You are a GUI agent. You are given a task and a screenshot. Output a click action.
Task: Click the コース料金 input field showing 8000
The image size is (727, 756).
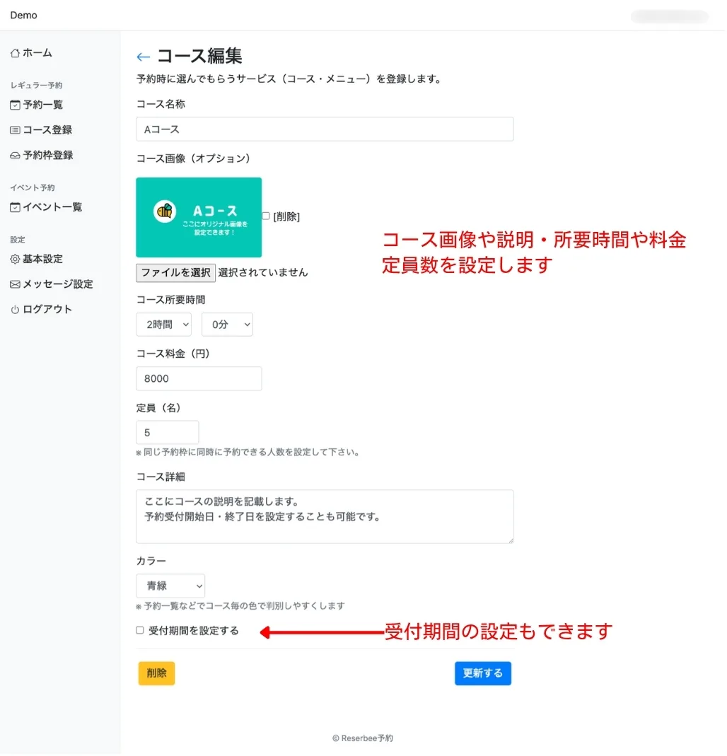pyautogui.click(x=199, y=378)
